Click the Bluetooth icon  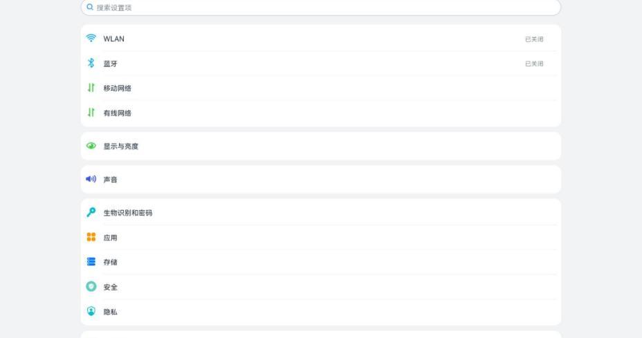pos(91,64)
